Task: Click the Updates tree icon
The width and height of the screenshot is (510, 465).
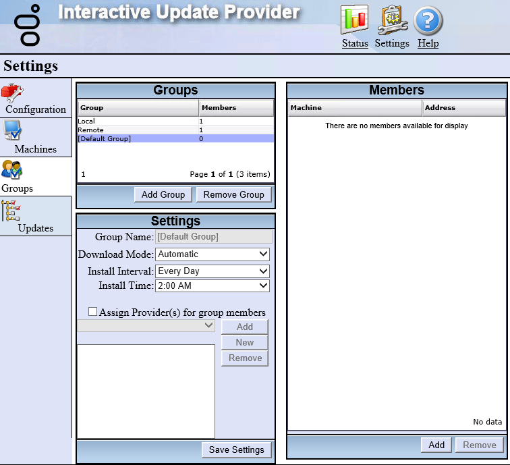Action: click(x=11, y=211)
